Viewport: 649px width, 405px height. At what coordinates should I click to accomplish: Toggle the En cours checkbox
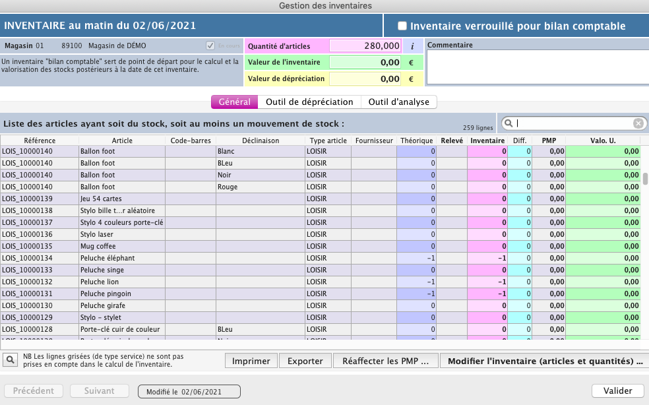click(x=210, y=46)
